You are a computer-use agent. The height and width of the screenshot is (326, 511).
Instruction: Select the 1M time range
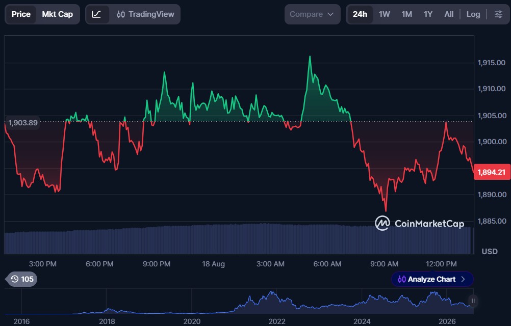click(x=407, y=14)
